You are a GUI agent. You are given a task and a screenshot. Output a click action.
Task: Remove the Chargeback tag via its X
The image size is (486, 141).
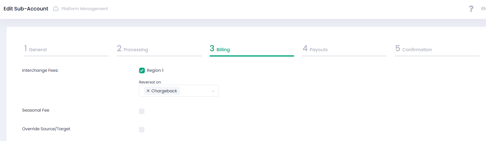pos(148,91)
